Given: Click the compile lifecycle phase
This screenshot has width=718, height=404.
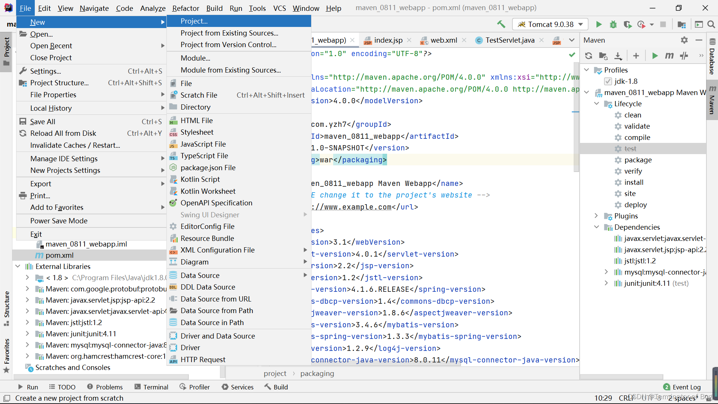Looking at the screenshot, I should 637,137.
